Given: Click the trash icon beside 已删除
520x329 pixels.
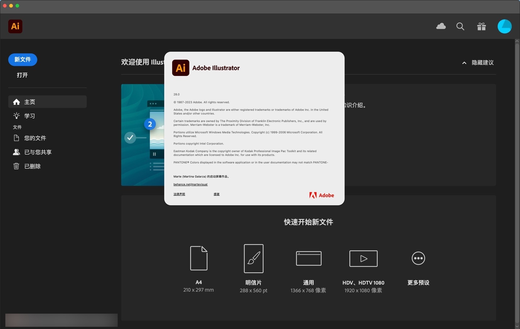Looking at the screenshot, I should (x=16, y=166).
